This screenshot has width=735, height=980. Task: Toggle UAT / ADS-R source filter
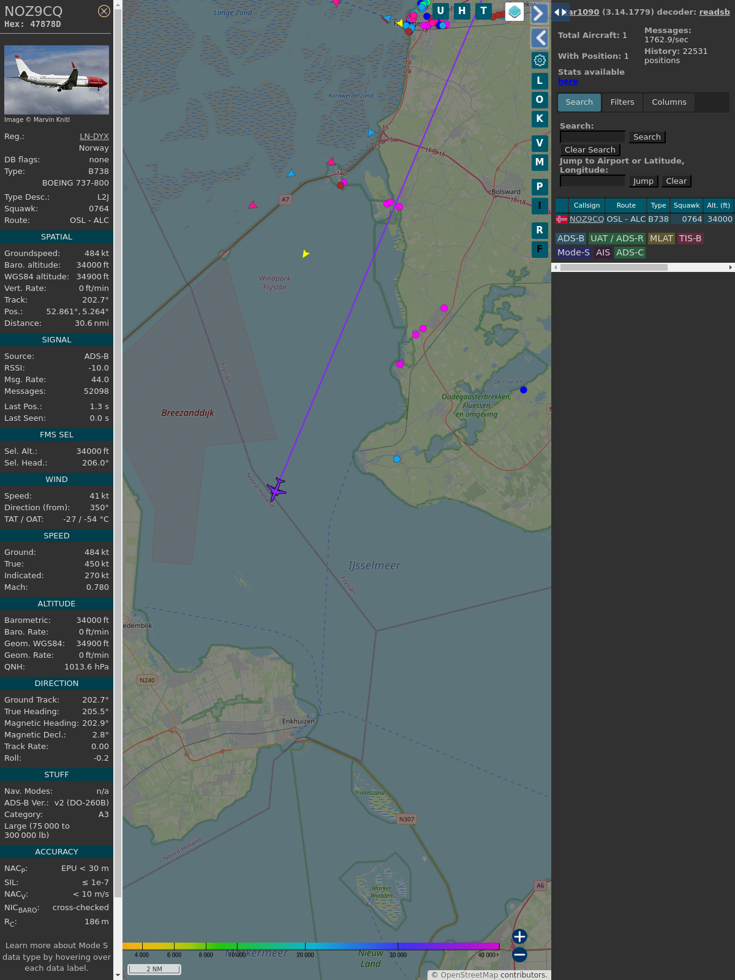coord(617,239)
